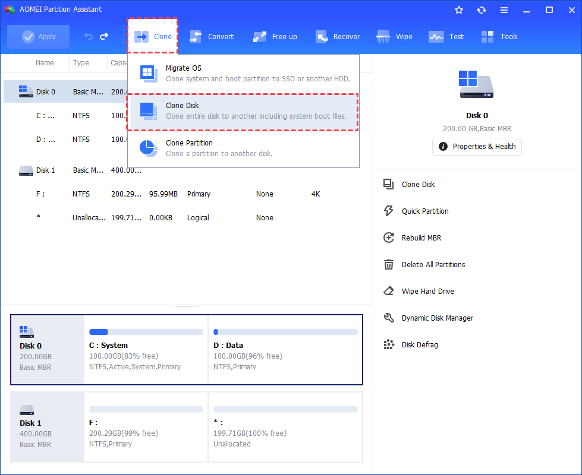
Task: Open the Wipe tool
Action: [394, 36]
